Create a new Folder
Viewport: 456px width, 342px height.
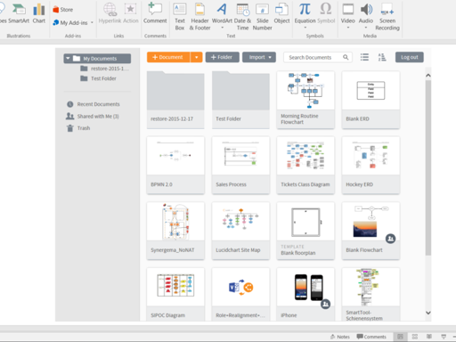click(x=222, y=57)
